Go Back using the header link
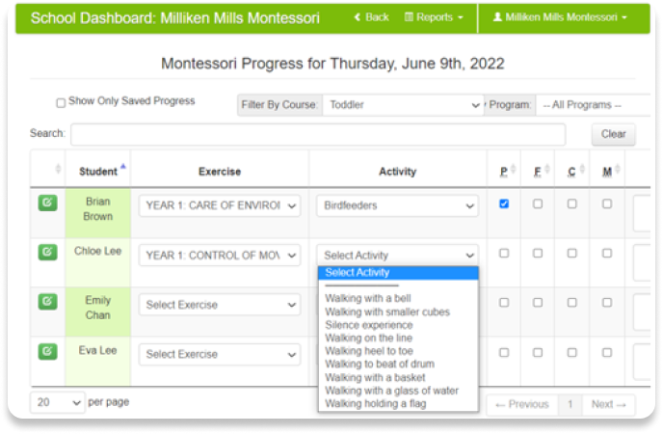663x434 pixels. [x=371, y=17]
